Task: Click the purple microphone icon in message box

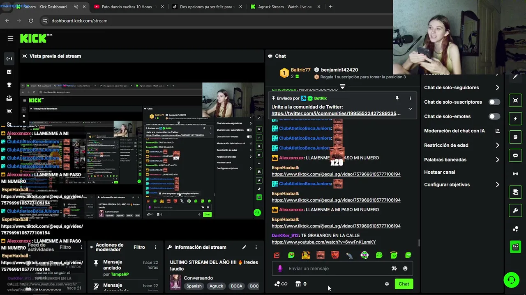Action: point(280,268)
